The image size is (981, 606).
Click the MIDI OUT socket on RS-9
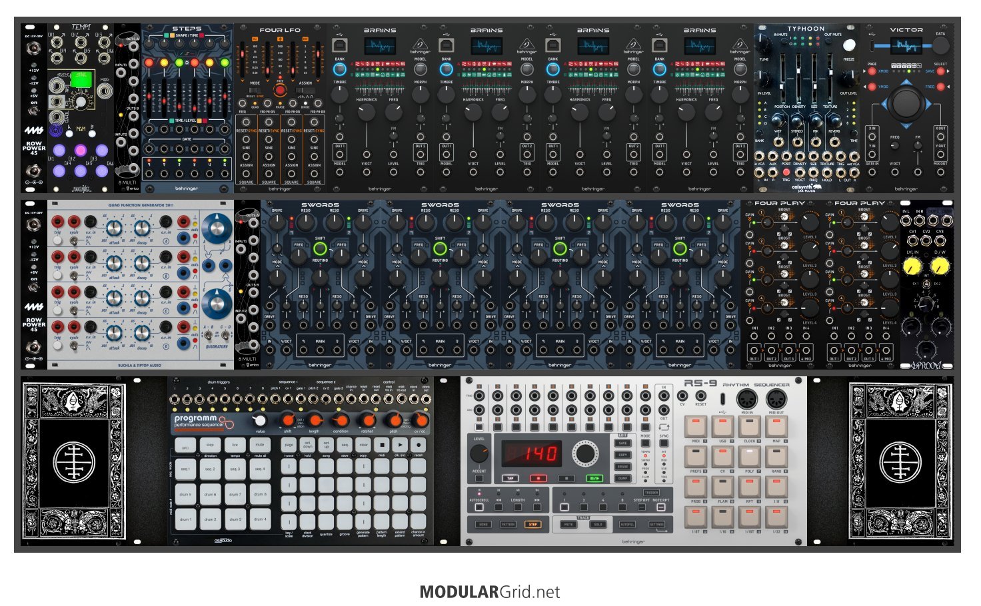pos(776,399)
